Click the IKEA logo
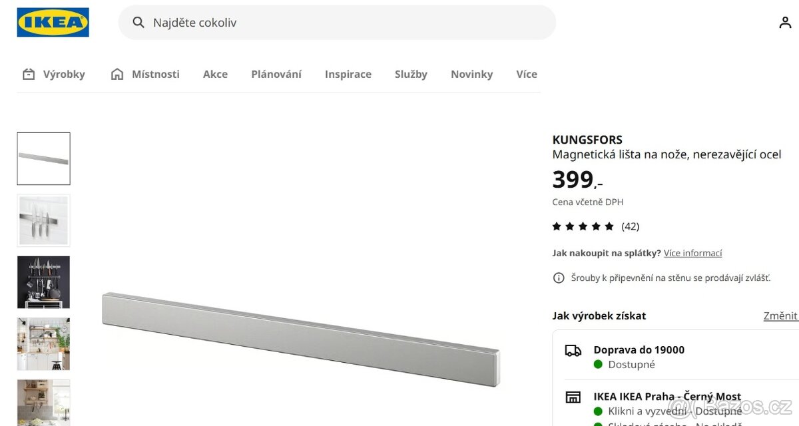The image size is (799, 426). pos(53,23)
